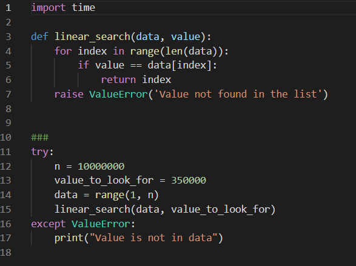Viewport: 356px width, 266px height.
Task: Click 'ValueError' on the raise line
Action: pyautogui.click(x=118, y=94)
